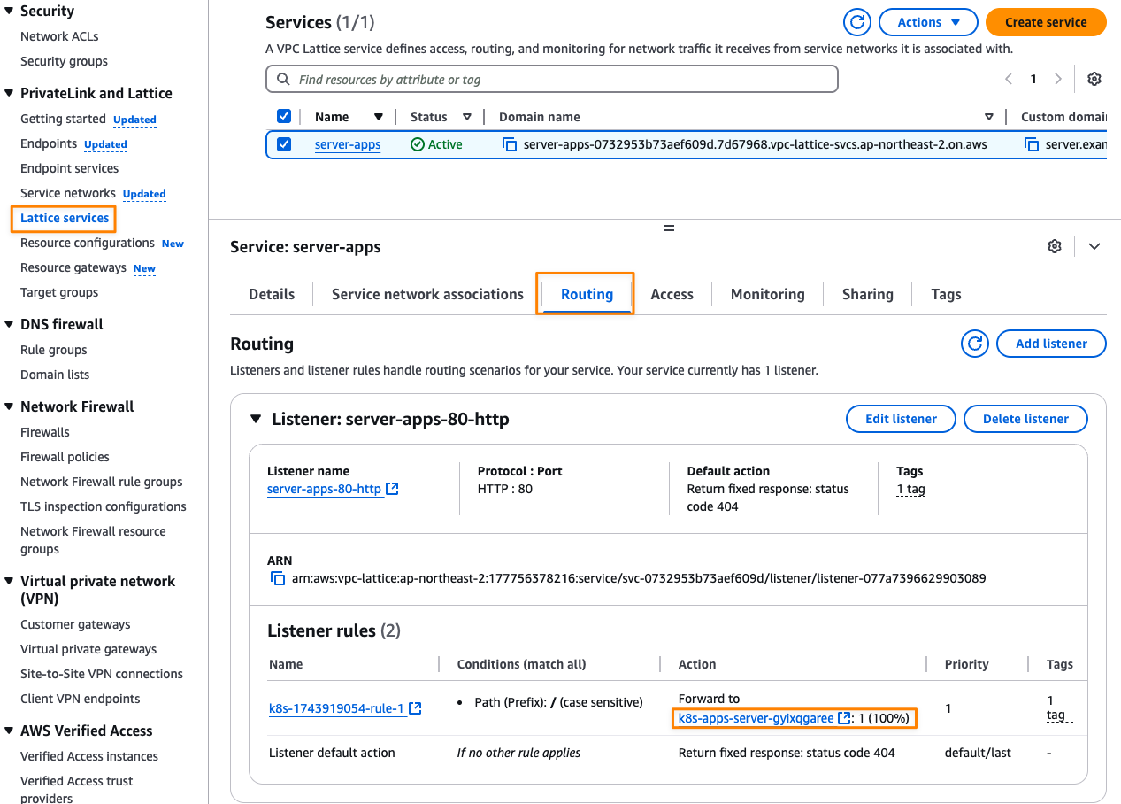Open the Service network associations tab
The width and height of the screenshot is (1121, 804).
tap(427, 294)
